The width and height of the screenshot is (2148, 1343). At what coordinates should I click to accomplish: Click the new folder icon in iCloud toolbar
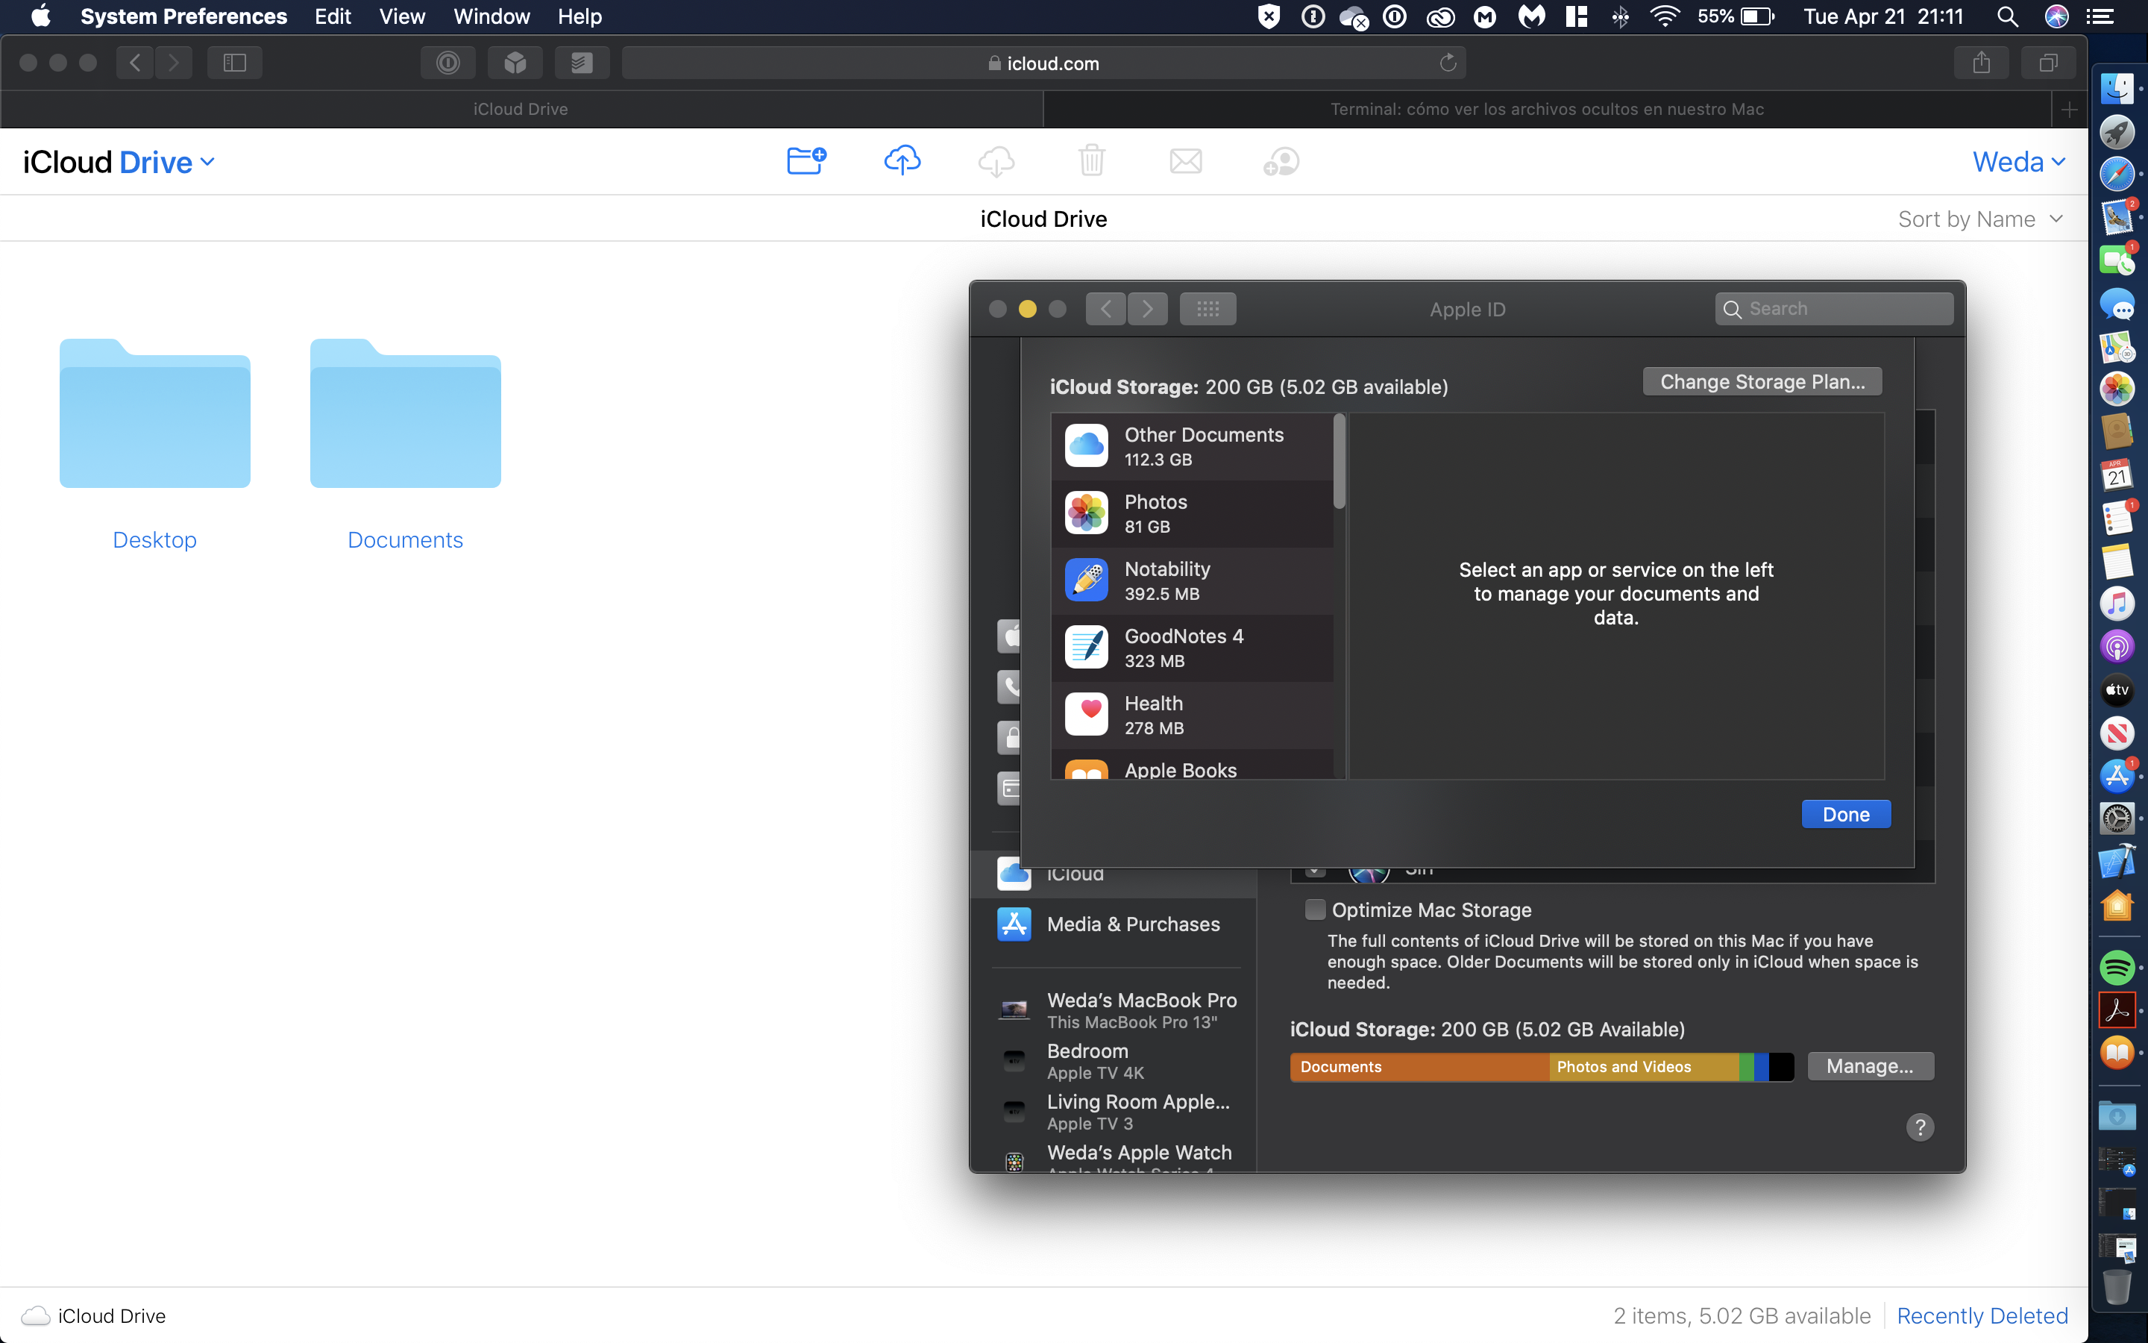pos(806,160)
